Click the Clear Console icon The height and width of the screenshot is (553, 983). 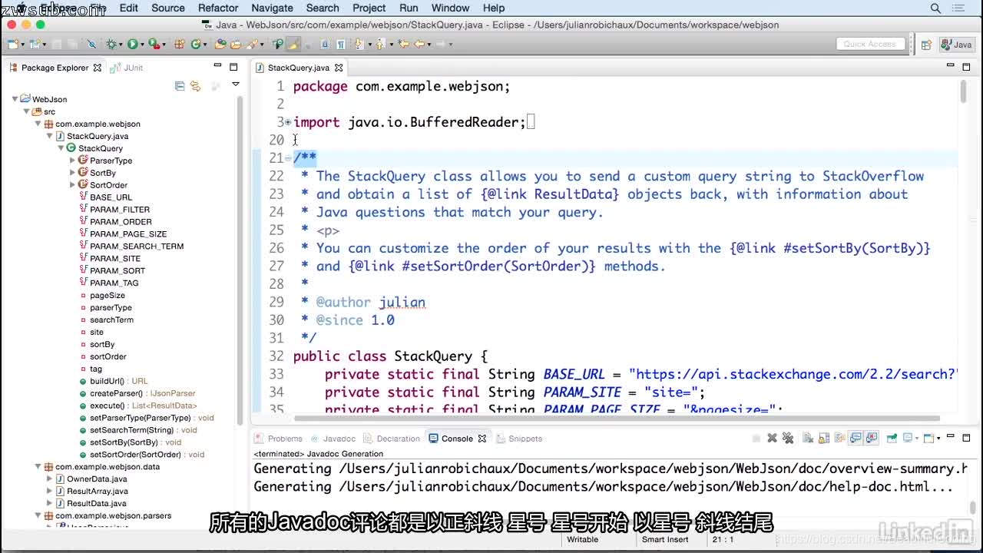(808, 439)
